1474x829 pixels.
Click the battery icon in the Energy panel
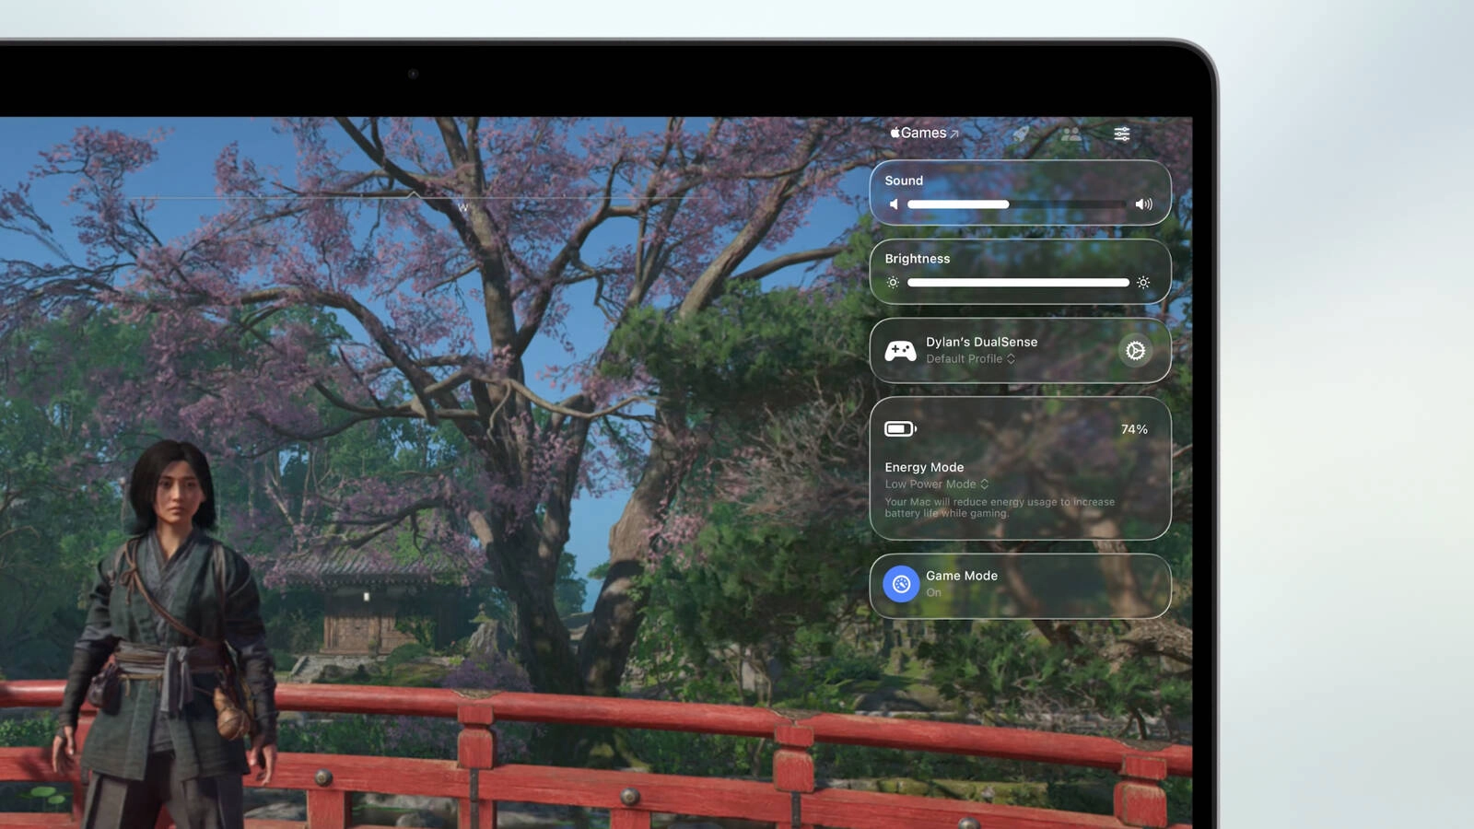tap(900, 428)
